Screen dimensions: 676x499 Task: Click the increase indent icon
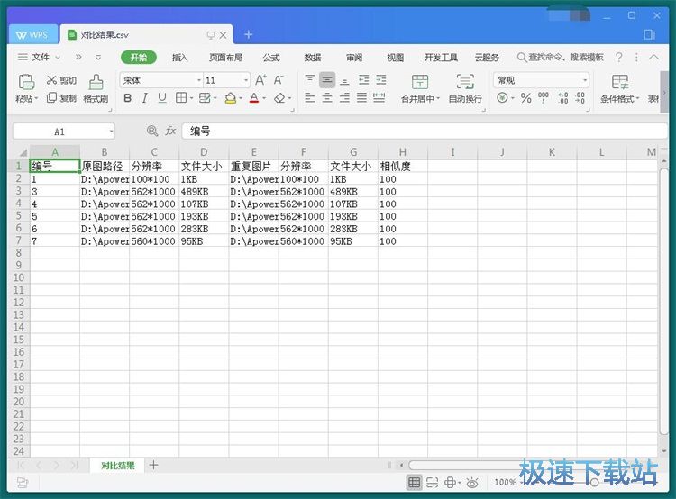[381, 80]
